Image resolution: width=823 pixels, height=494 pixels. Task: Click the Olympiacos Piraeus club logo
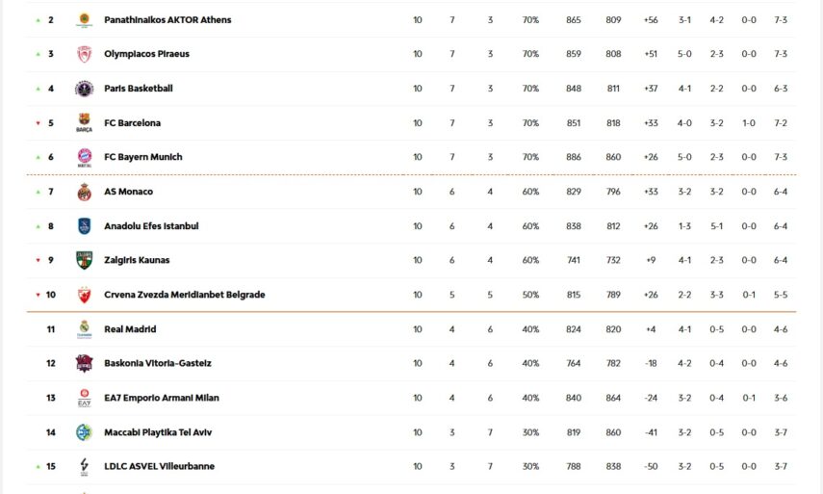pos(84,54)
